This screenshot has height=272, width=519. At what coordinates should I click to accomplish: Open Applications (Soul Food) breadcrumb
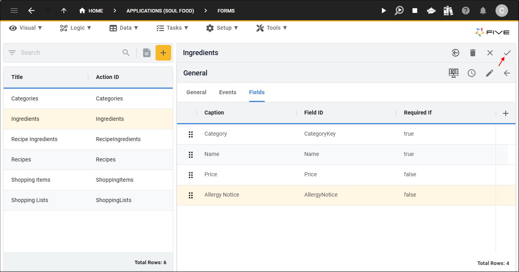[x=160, y=11]
